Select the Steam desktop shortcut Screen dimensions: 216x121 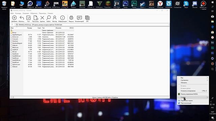pyautogui.click(x=143, y=4)
